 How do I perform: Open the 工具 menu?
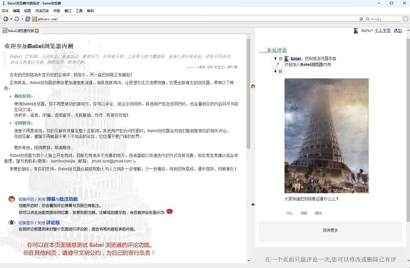79,11
